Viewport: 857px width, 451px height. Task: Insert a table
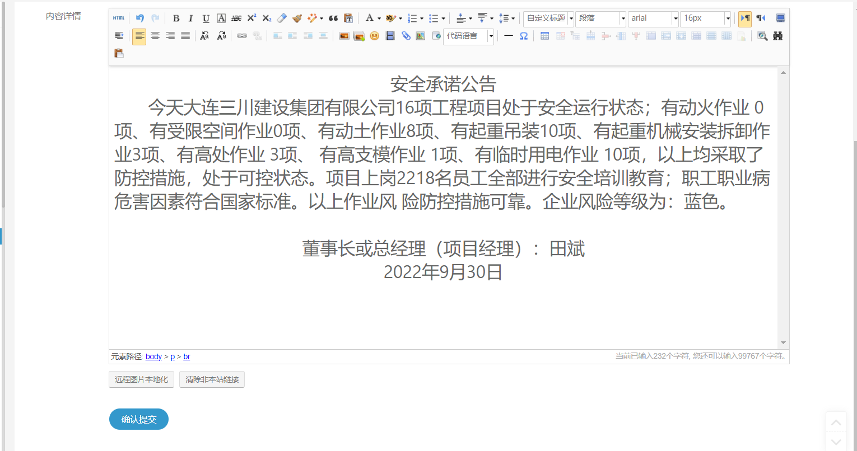tap(544, 36)
